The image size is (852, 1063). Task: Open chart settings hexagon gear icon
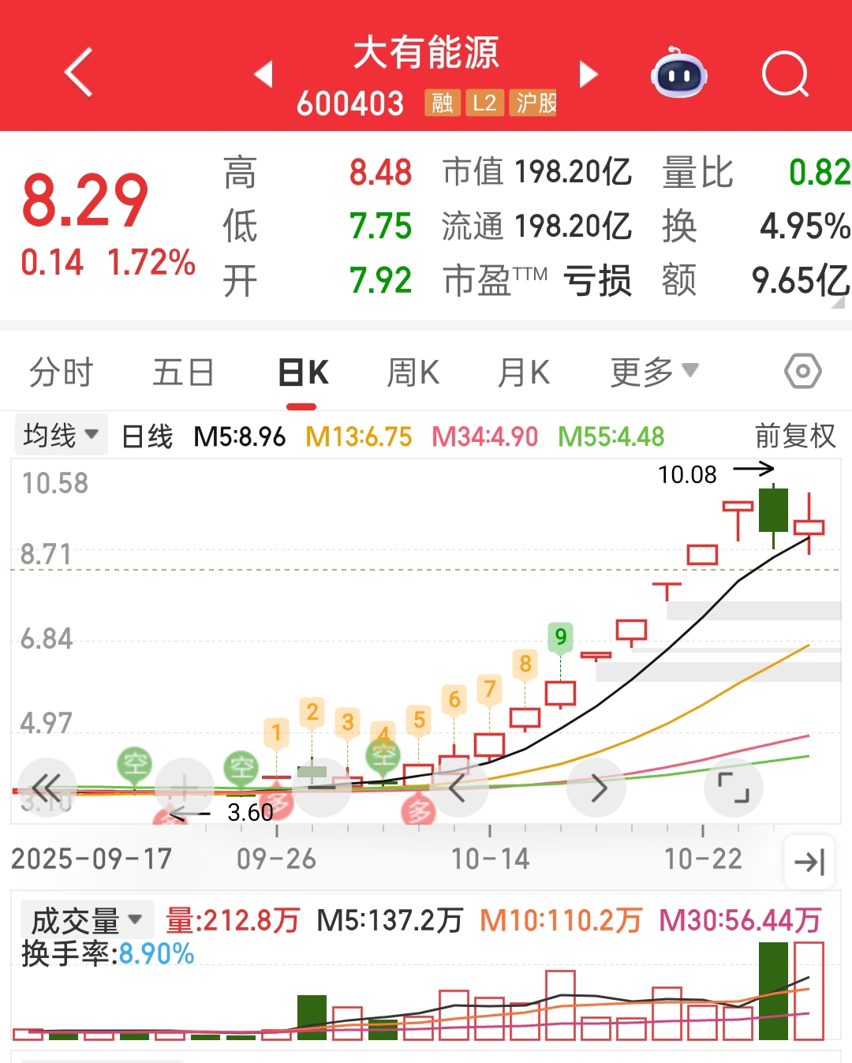803,371
